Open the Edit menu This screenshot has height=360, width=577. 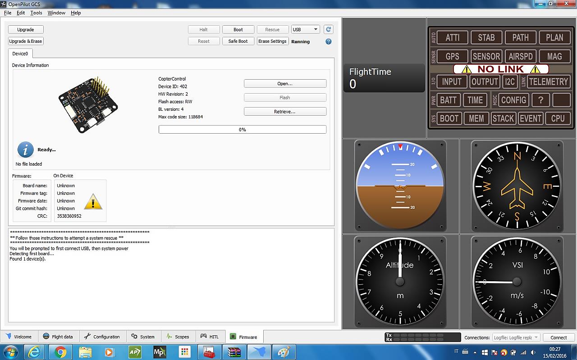[x=21, y=13]
